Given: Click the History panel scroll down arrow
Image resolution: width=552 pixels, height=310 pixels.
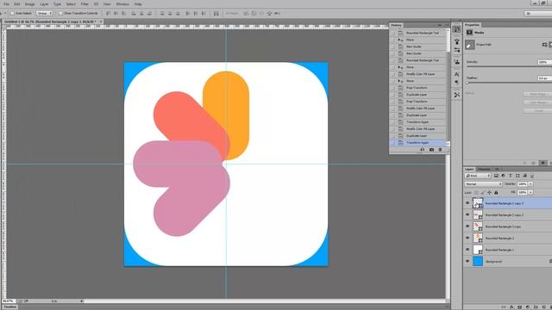Looking at the screenshot, I should [448, 144].
